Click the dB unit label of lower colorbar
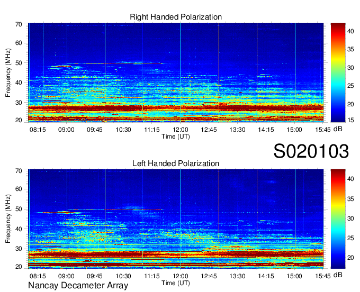Image resolution: width=360 pixels, height=292 pixels. (x=338, y=275)
